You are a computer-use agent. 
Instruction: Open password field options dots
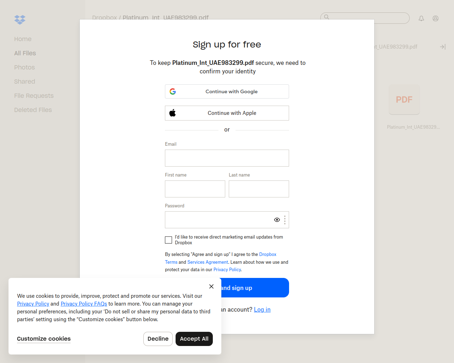285,220
